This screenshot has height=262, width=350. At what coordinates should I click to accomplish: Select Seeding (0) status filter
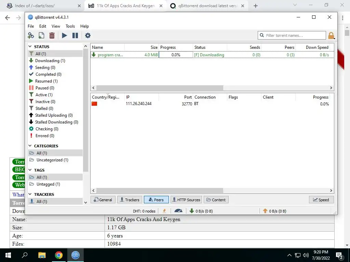[x=55, y=68]
